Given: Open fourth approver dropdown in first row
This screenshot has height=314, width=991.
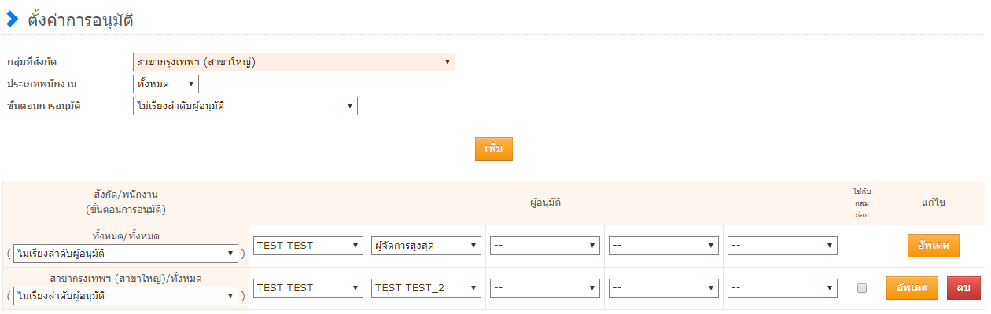Looking at the screenshot, I should pyautogui.click(x=664, y=246).
